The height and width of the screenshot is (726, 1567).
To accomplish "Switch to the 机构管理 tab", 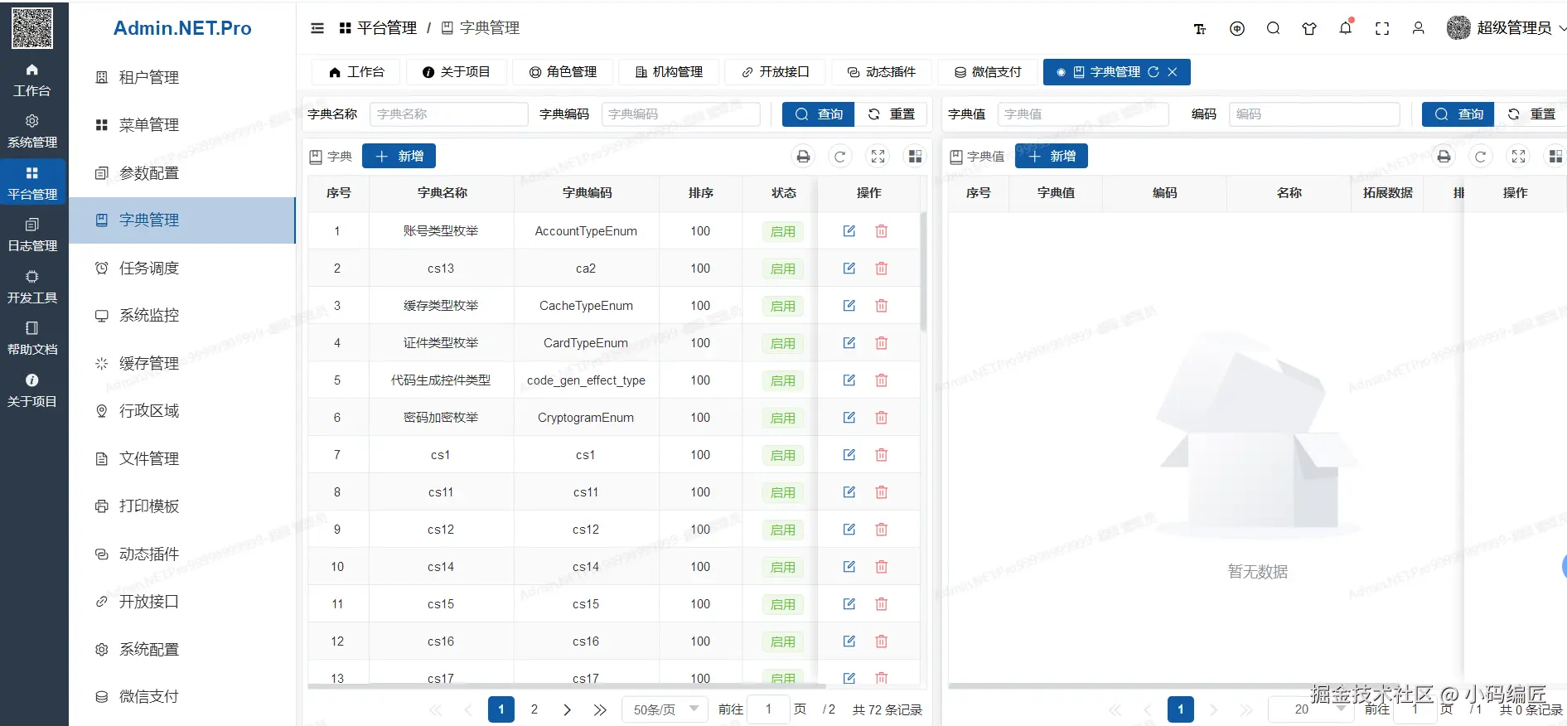I will tap(669, 72).
